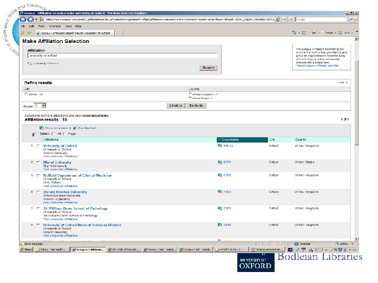Open document icon for Nuffield Department row
The image size is (378, 283).
tap(220, 175)
